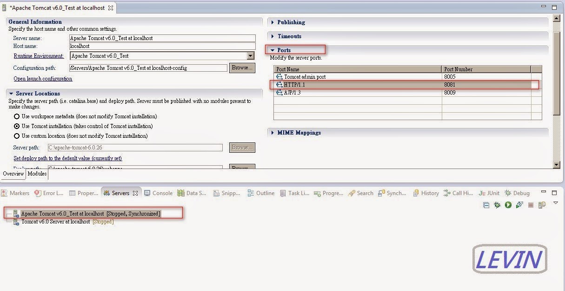Open the Search view tab

coord(361,193)
